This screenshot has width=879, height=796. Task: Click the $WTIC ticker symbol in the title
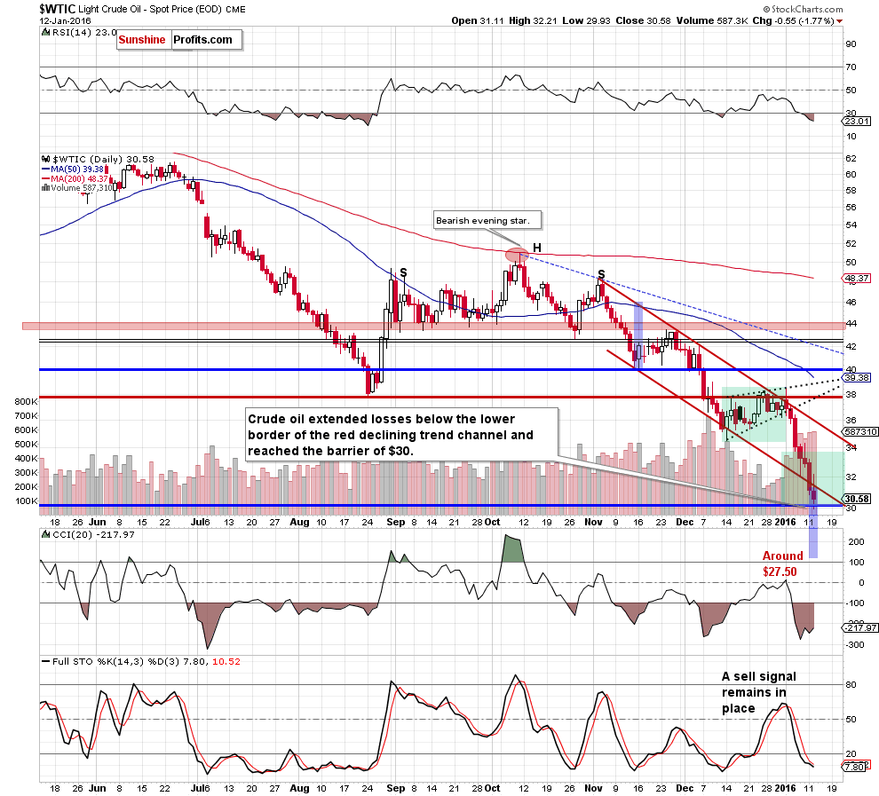pos(57,9)
